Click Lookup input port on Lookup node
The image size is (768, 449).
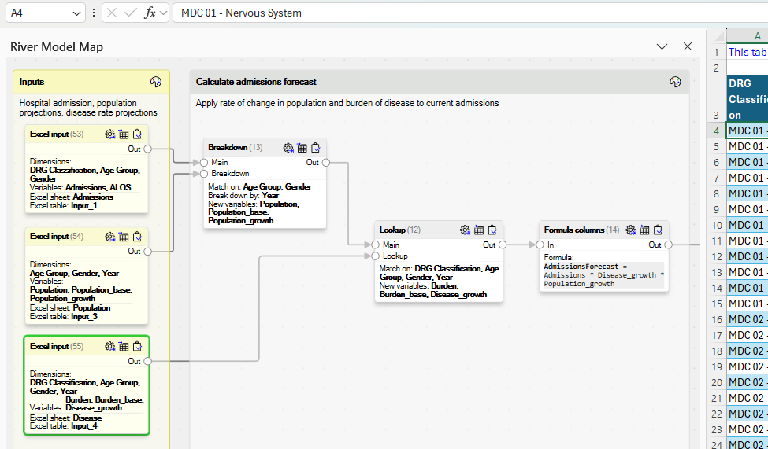click(x=375, y=256)
